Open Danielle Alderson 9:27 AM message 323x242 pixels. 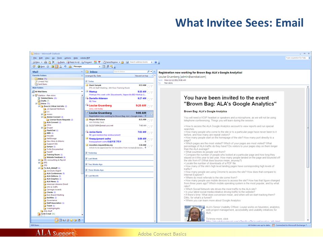[x=119, y=100]
